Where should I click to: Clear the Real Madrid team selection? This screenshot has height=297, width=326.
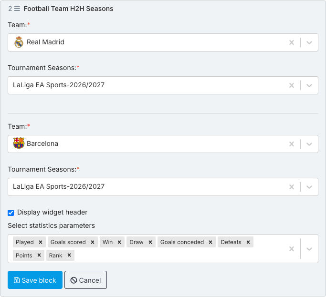point(292,42)
